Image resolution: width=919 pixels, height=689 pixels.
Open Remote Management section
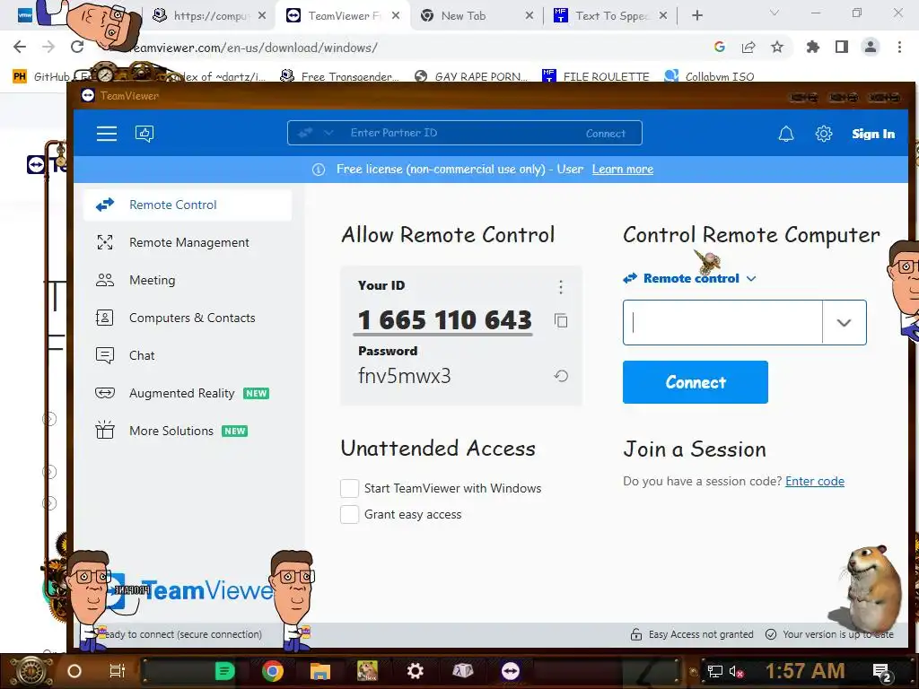pos(188,242)
